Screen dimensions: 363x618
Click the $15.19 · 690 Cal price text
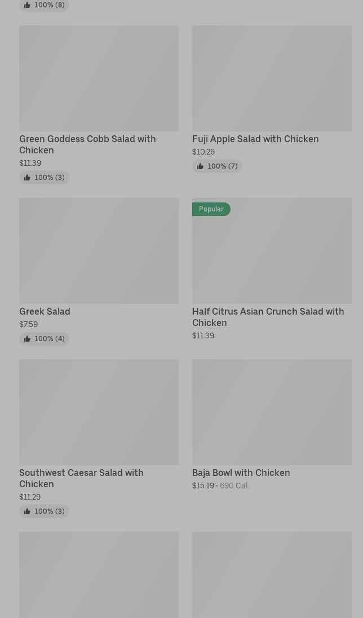click(x=220, y=485)
